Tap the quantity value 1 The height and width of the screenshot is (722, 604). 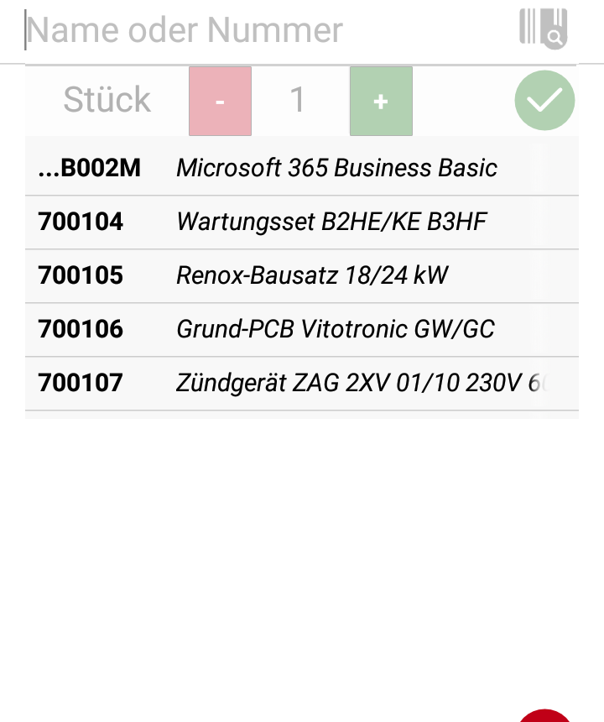pyautogui.click(x=297, y=99)
